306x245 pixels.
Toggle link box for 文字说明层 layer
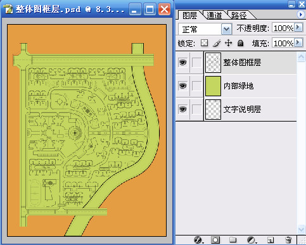(197, 110)
